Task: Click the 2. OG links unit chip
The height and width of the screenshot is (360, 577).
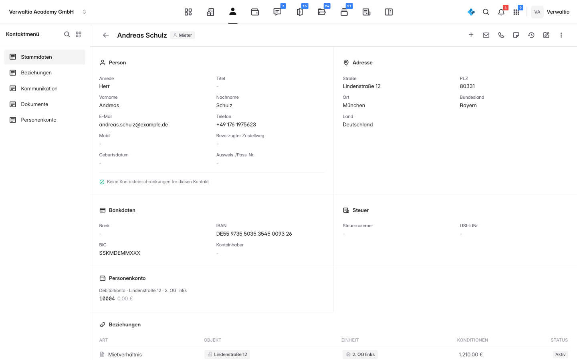Action: (x=360, y=354)
